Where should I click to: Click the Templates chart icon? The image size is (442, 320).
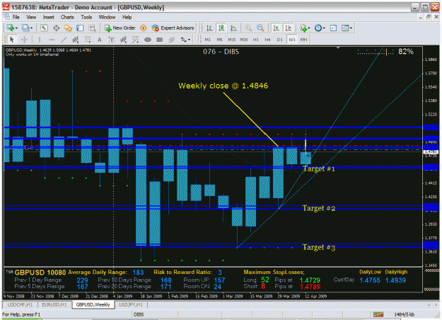(345, 28)
